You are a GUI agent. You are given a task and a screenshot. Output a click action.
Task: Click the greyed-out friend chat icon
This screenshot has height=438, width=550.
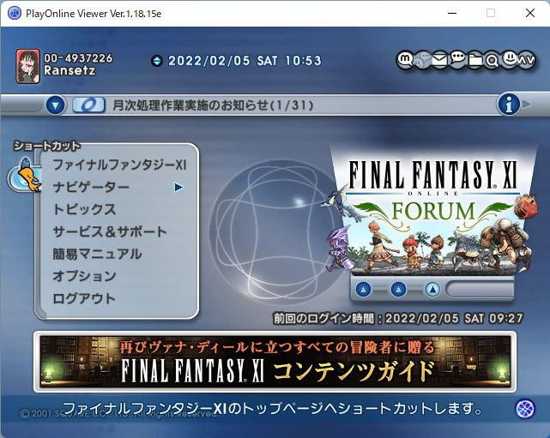[422, 60]
